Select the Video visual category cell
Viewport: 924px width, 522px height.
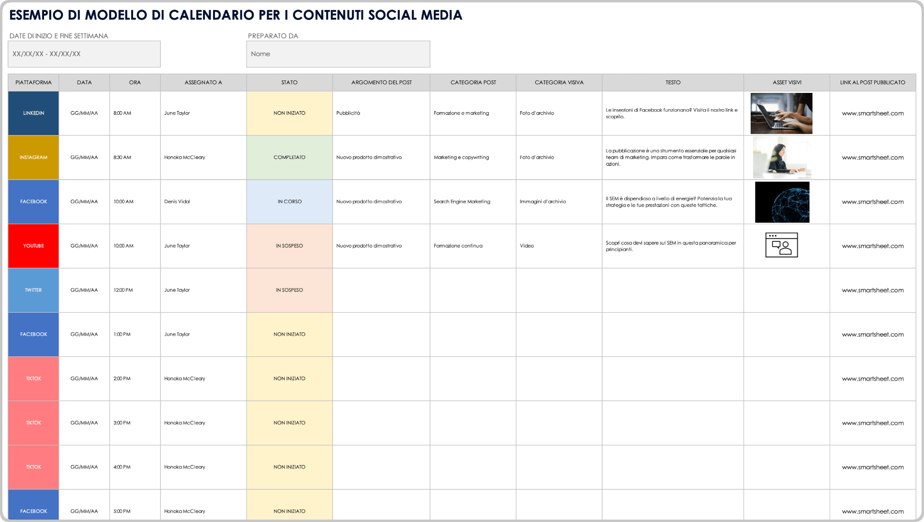point(559,246)
